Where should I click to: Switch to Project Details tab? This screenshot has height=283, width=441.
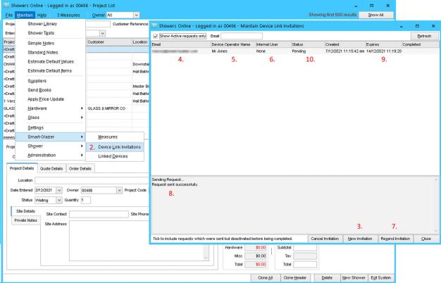[22, 168]
